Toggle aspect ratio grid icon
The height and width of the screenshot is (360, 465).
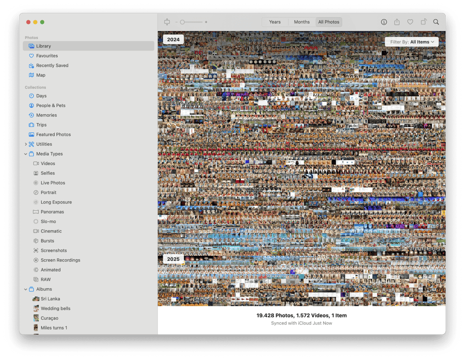167,22
